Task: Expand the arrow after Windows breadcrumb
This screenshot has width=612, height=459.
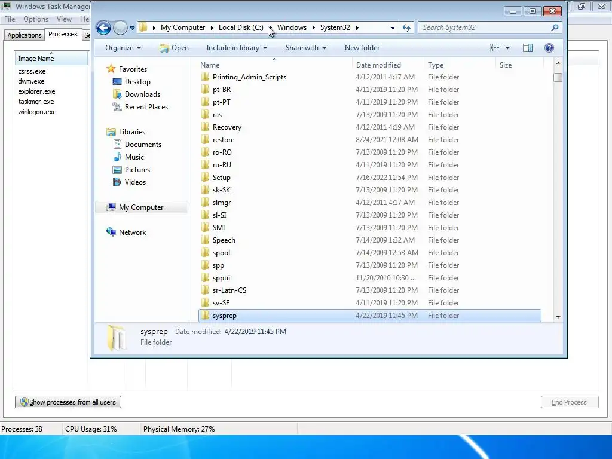Action: [x=313, y=27]
